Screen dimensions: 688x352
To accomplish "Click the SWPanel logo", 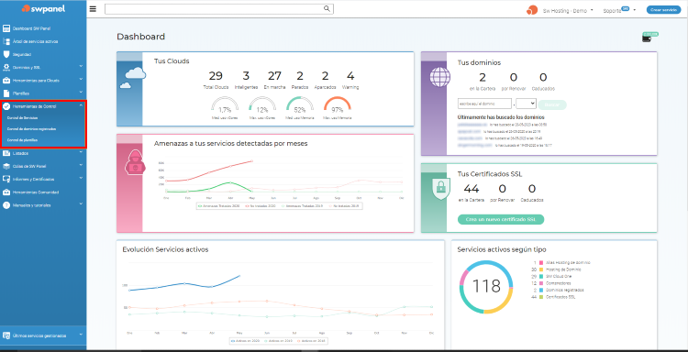I will point(43,9).
